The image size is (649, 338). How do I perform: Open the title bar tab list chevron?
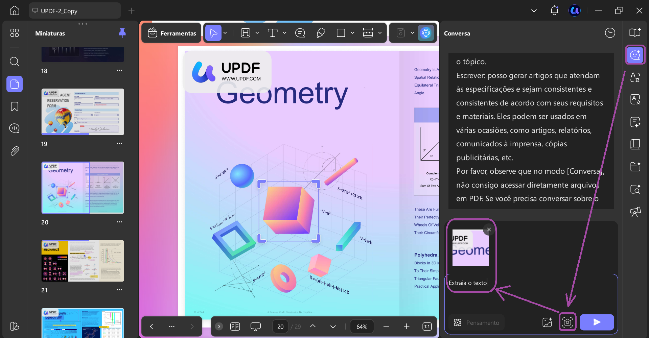(x=534, y=11)
